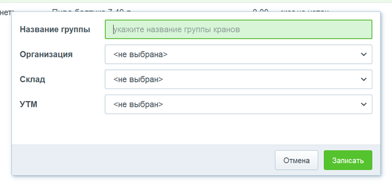Click the Записать button
The image size is (392, 187).
(348, 160)
